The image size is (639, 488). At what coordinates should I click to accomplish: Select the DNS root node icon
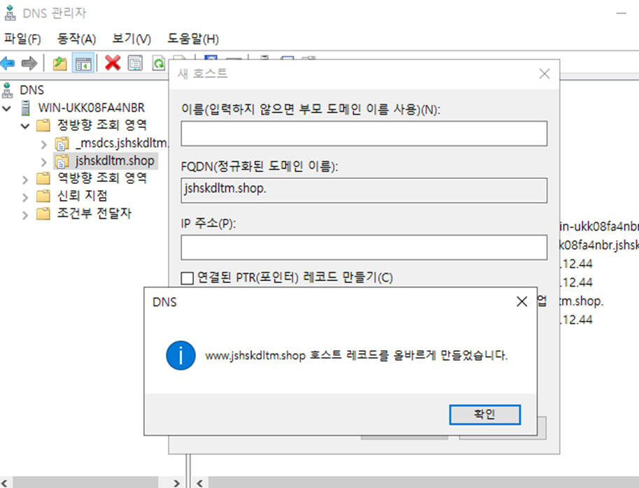coord(8,89)
